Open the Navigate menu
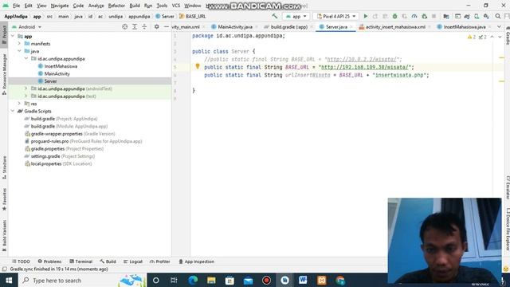Image resolution: width=510 pixels, height=287 pixels. click(60, 6)
